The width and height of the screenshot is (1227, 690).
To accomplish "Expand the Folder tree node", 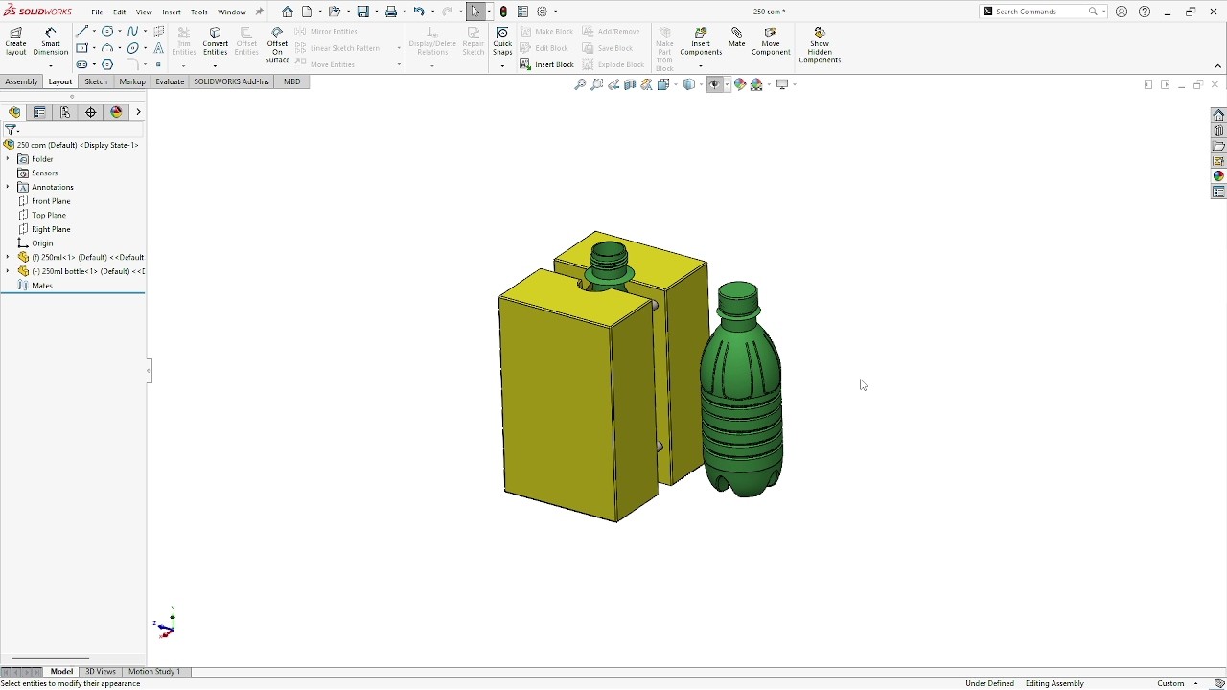I will click(8, 159).
